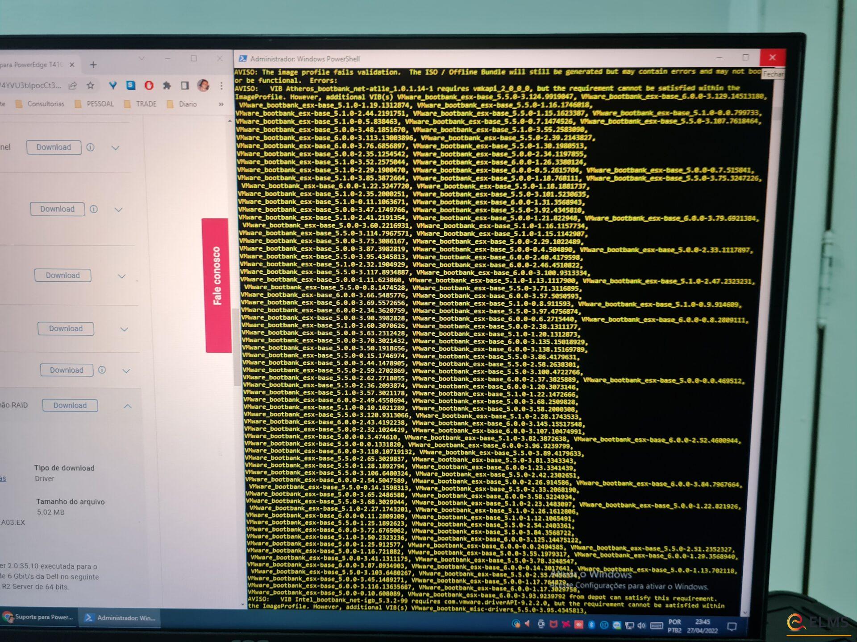Close the PowerEdge T410 browser tab

point(72,65)
